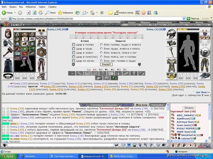
Task: Click the music note icon in chat toolbar
Action: pyautogui.click(x=151, y=145)
